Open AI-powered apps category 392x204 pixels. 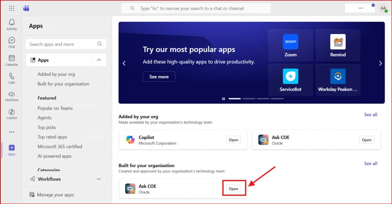[54, 156]
